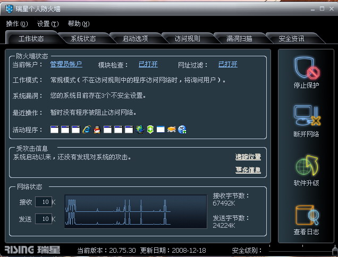Click the 追踪位置 link
Image resolution: width=338 pixels, height=257 pixels.
(x=248, y=157)
